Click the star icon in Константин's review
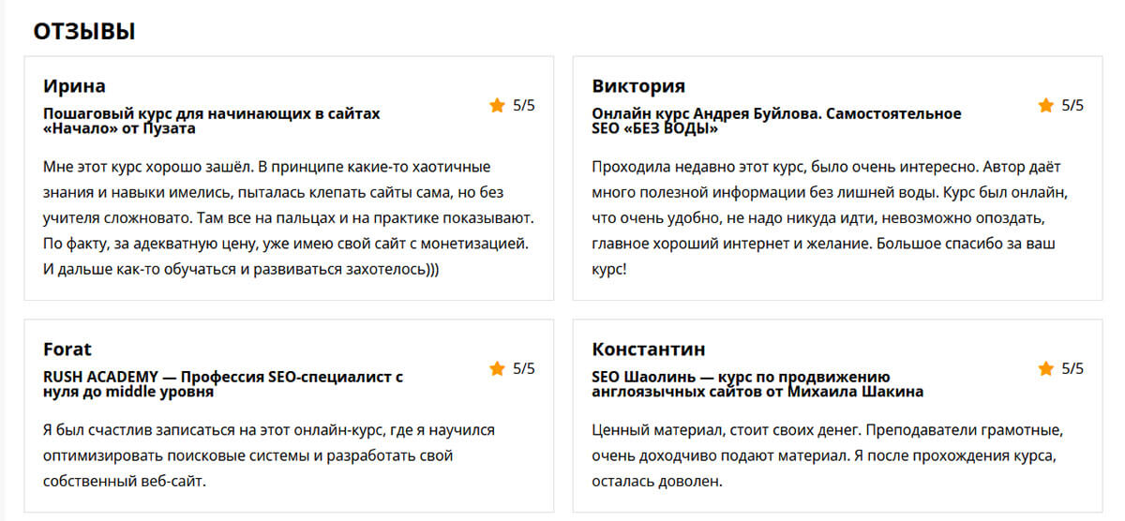This screenshot has height=521, width=1125. (x=1045, y=368)
